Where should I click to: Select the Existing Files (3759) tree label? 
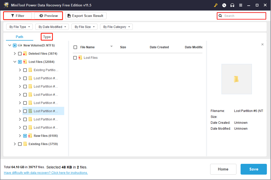coord(43,144)
